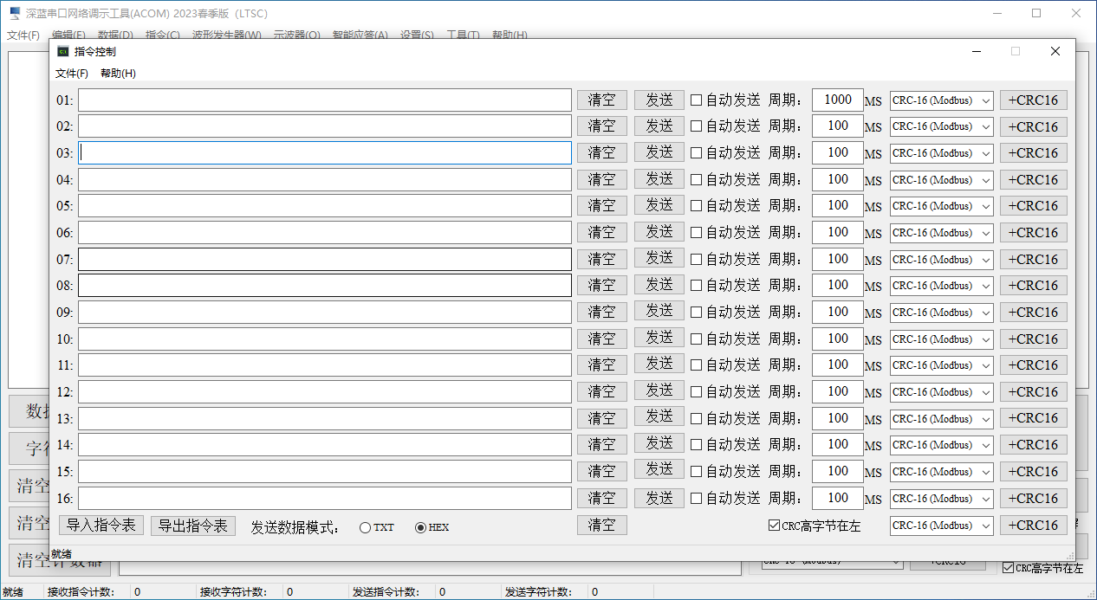1097x600 pixels.
Task: Click 发送 button for row 05
Action: 659,205
